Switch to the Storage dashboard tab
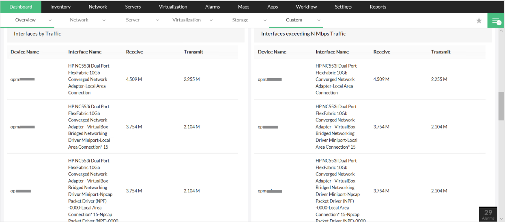 pyautogui.click(x=240, y=20)
